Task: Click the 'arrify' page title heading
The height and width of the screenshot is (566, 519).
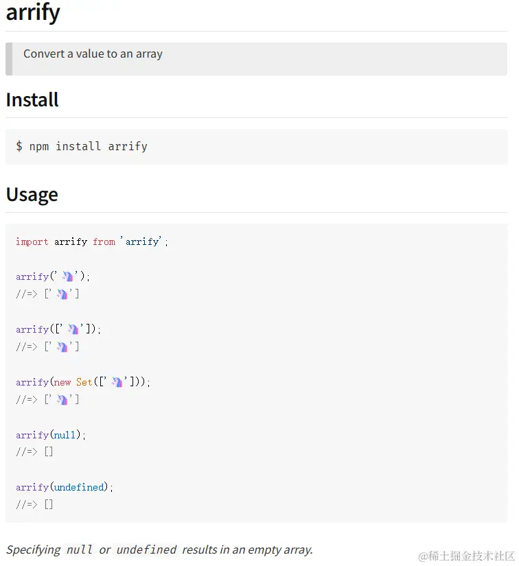Action: coord(33,12)
